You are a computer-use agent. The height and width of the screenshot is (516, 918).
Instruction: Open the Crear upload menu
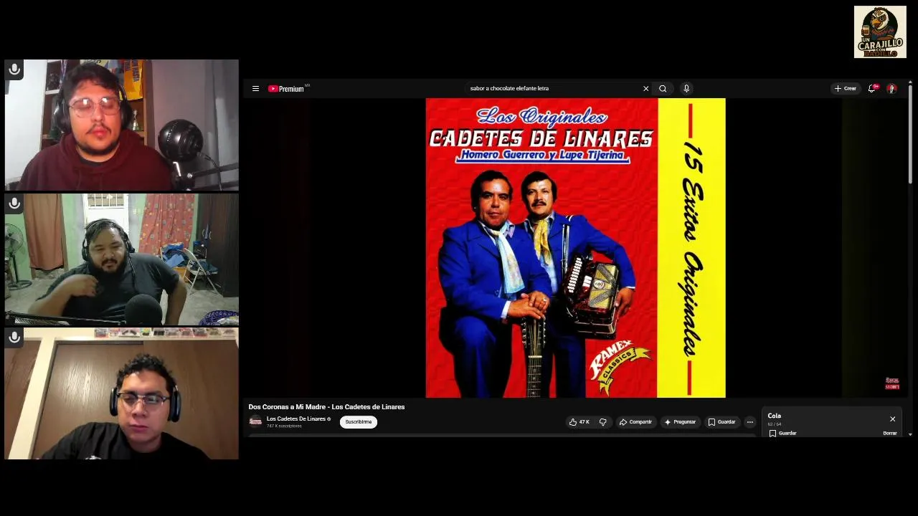[x=846, y=89]
